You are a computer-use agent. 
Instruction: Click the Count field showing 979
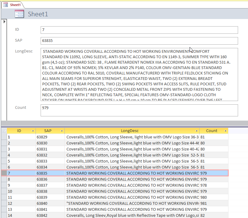[x=139, y=110]
